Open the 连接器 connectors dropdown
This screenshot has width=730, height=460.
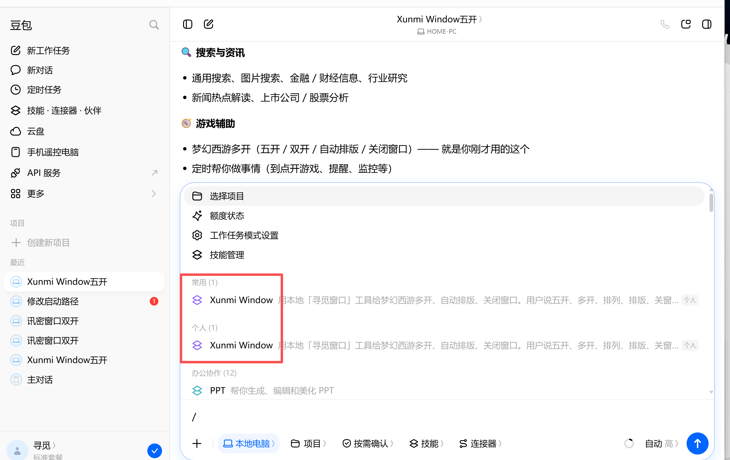tap(481, 443)
